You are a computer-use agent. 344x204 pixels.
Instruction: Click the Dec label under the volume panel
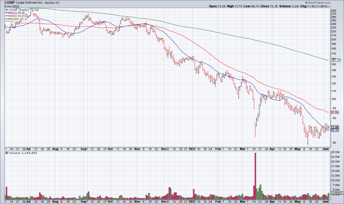[164, 201]
